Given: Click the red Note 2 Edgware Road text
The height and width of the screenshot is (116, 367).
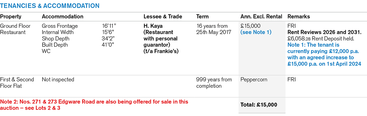Looking at the screenshot, I should 94,105.
